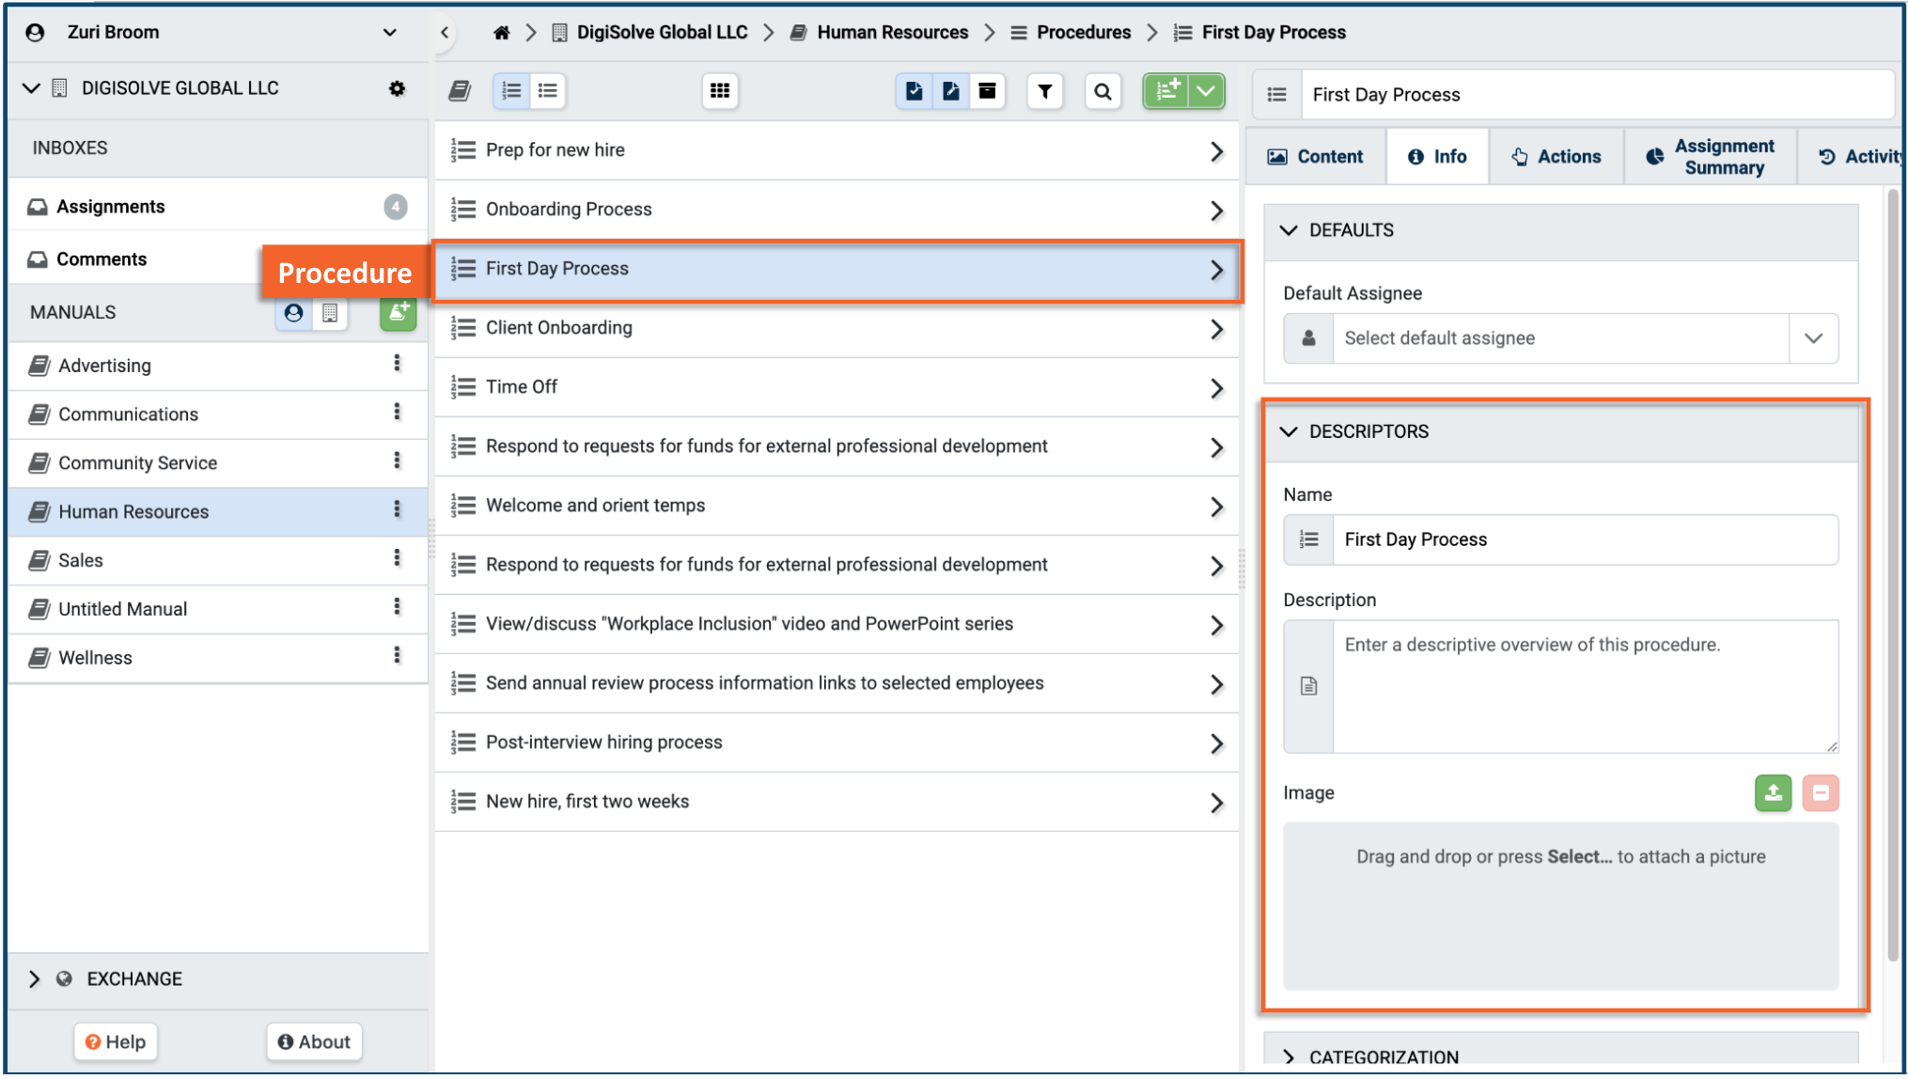1908x1079 pixels.
Task: Click the home icon in breadcrumb
Action: pos(501,33)
